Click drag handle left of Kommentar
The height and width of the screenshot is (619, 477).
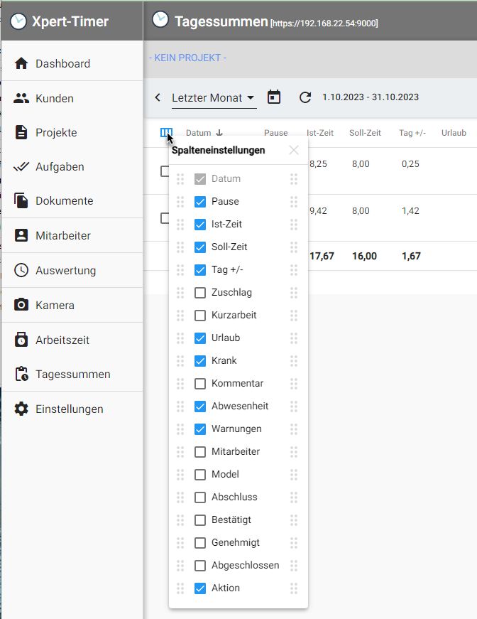(x=180, y=384)
